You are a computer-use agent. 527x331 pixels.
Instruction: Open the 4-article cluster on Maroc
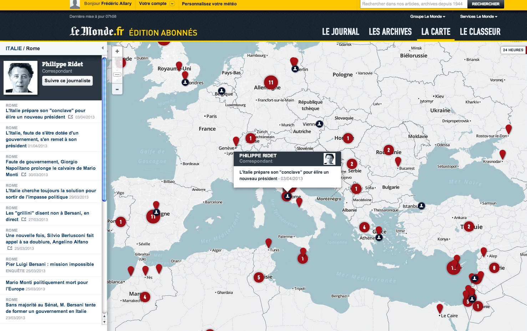[145, 297]
